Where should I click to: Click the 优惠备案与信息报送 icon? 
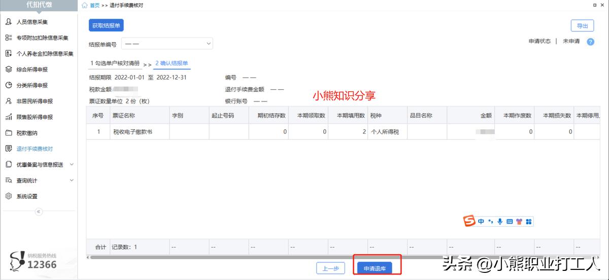pos(9,164)
